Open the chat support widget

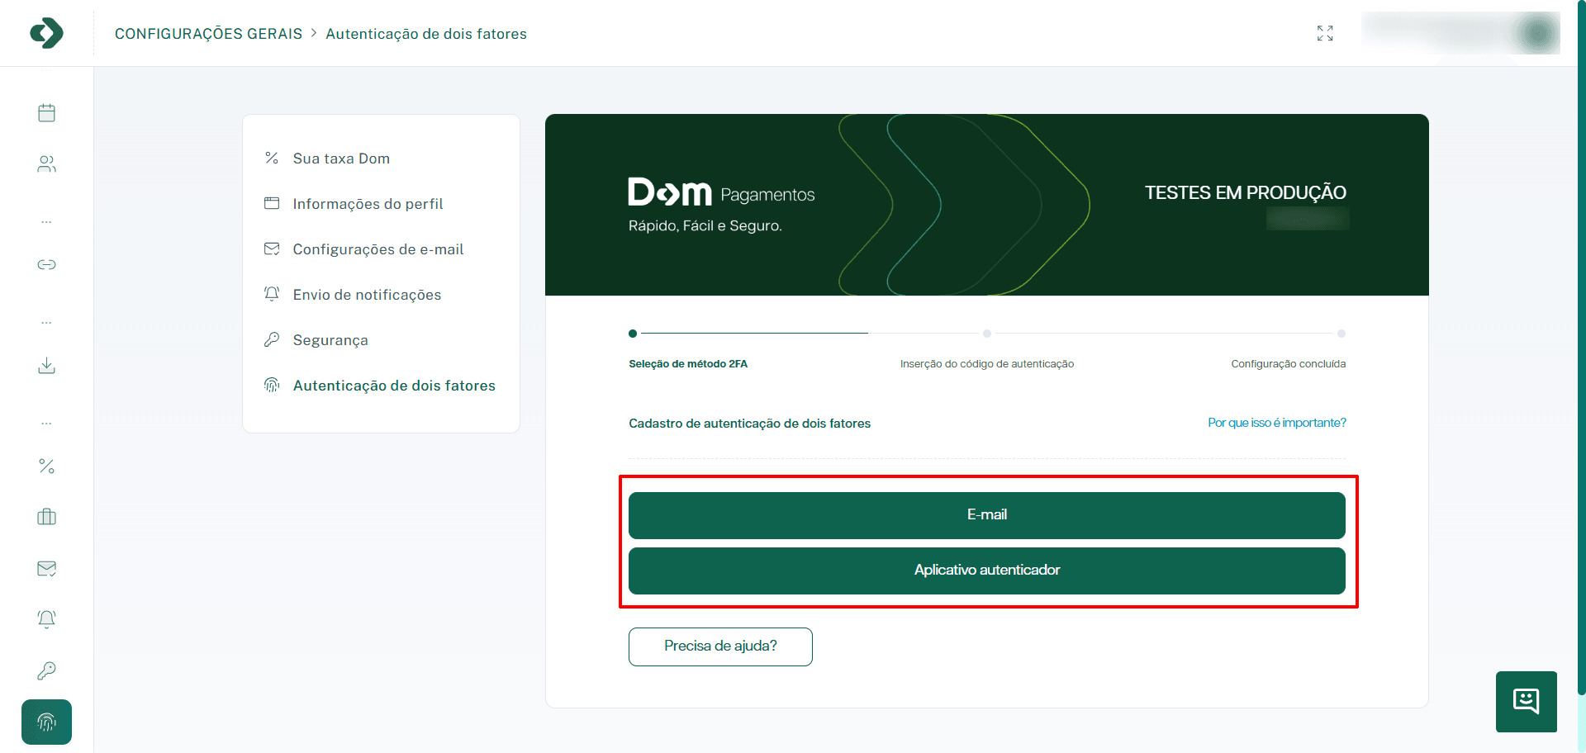(1526, 702)
